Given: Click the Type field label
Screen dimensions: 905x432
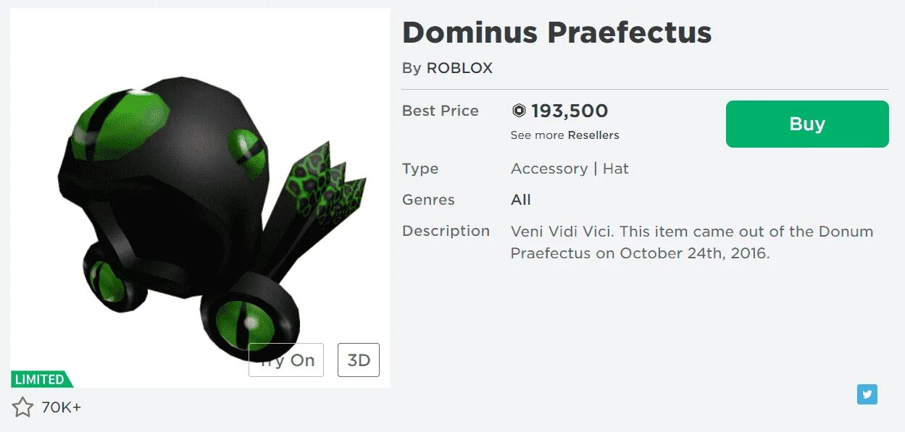Looking at the screenshot, I should pyautogui.click(x=420, y=169).
